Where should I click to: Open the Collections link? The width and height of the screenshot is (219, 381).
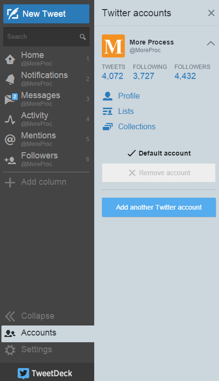(x=137, y=126)
